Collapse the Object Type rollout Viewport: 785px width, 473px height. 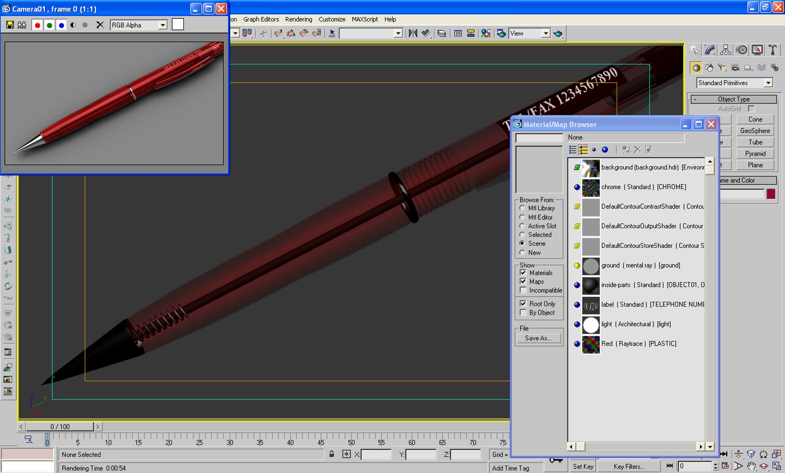[734, 99]
